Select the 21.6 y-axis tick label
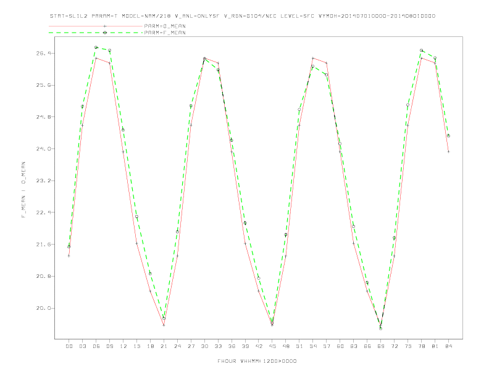This screenshot has width=489, height=377. (x=43, y=244)
